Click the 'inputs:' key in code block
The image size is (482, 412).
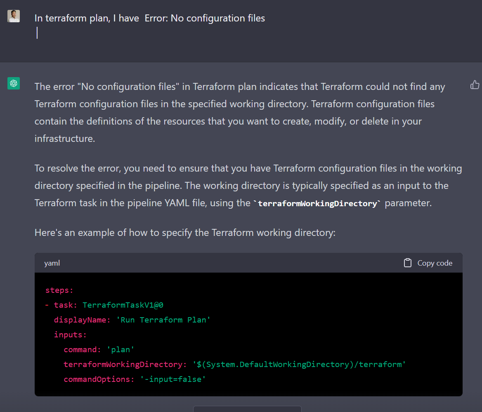click(x=70, y=335)
